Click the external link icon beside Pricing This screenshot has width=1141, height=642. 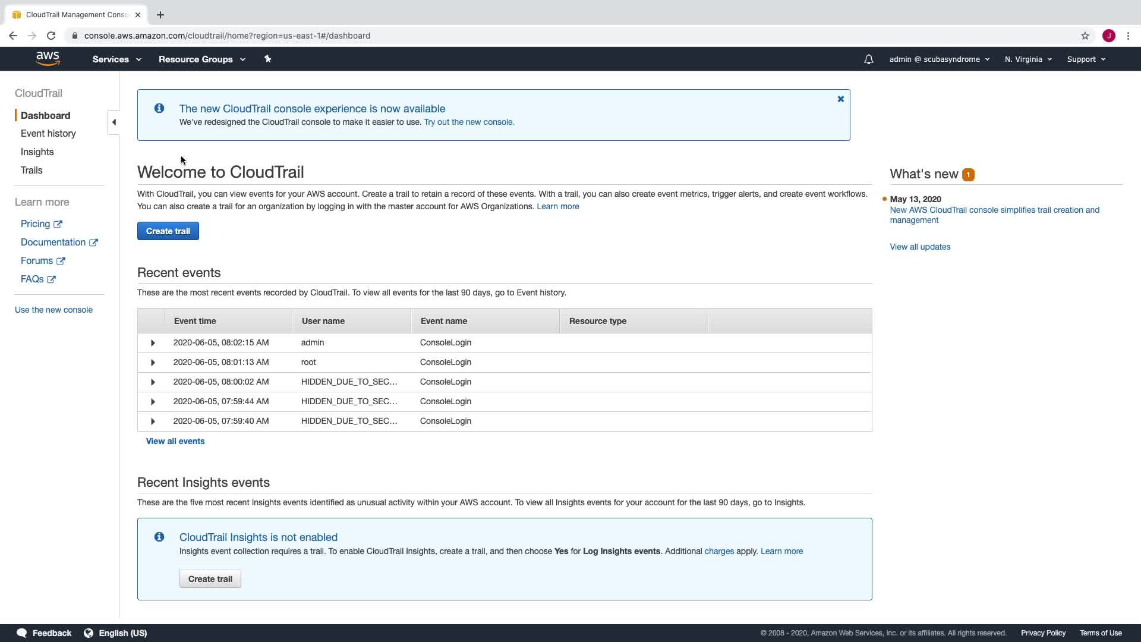tap(58, 224)
